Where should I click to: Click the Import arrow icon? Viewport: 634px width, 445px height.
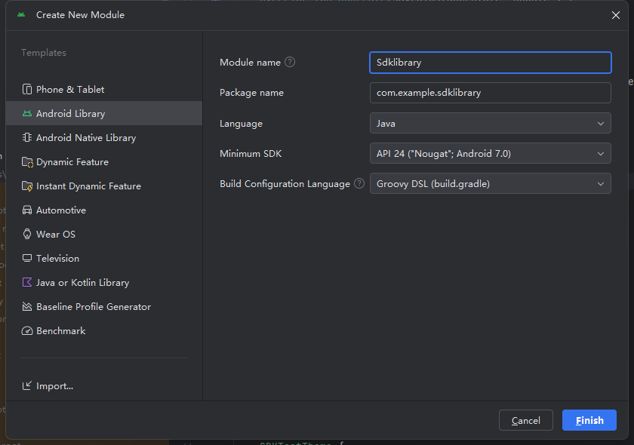coord(27,385)
